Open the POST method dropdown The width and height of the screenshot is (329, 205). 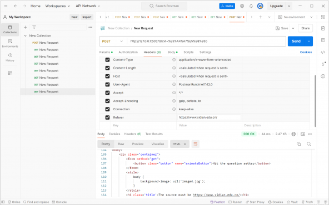[x=113, y=42]
